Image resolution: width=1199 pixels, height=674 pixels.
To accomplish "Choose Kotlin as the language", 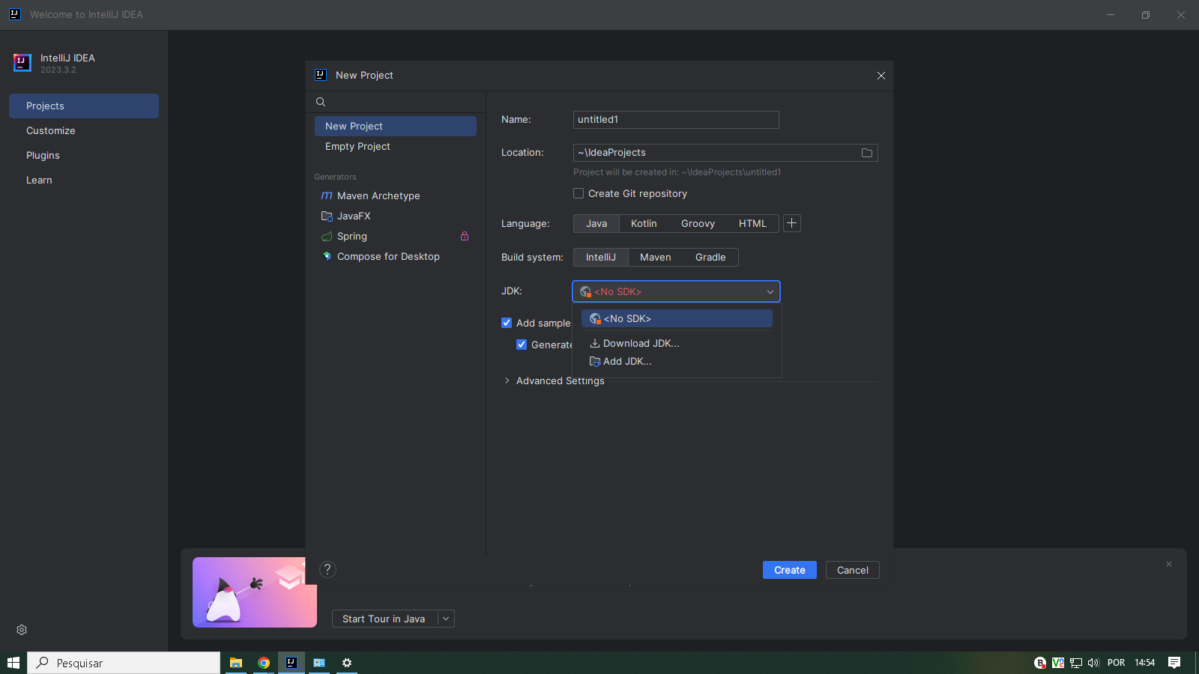I will coord(644,223).
